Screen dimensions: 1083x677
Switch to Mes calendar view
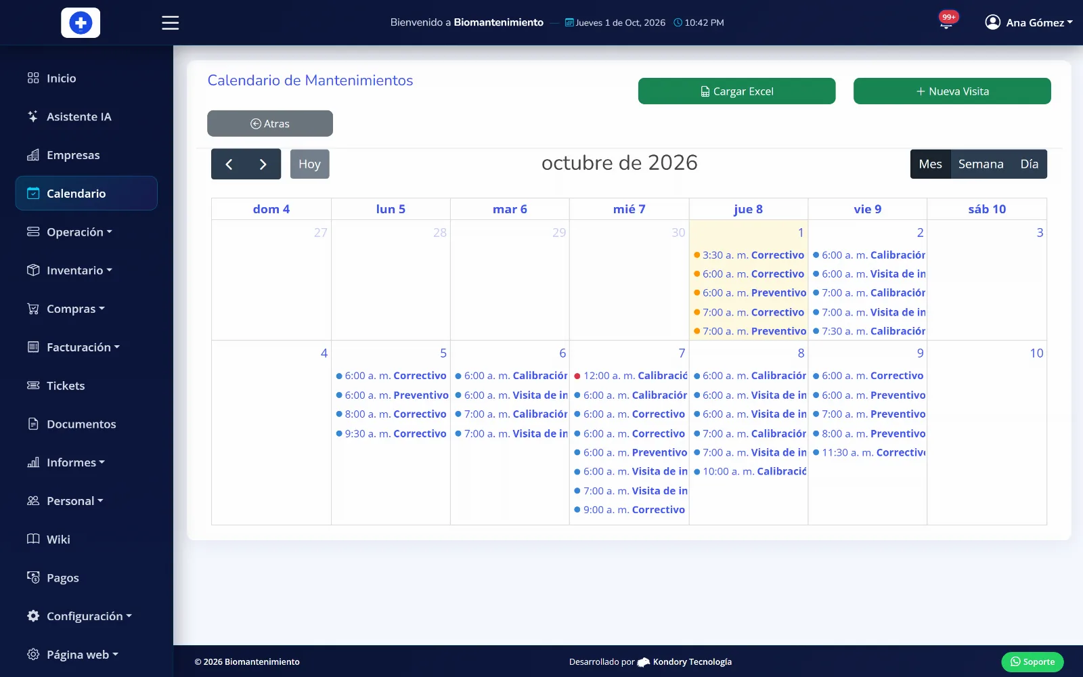pos(930,165)
